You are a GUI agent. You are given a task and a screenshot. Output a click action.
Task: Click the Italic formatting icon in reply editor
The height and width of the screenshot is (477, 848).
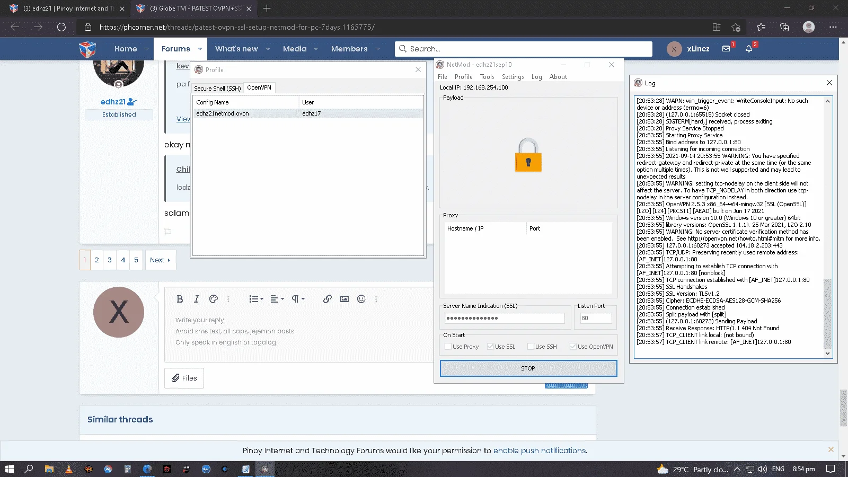196,299
